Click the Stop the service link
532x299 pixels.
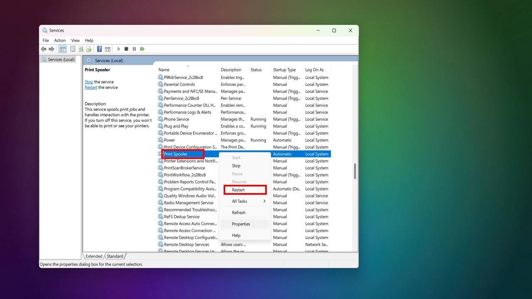tap(89, 82)
